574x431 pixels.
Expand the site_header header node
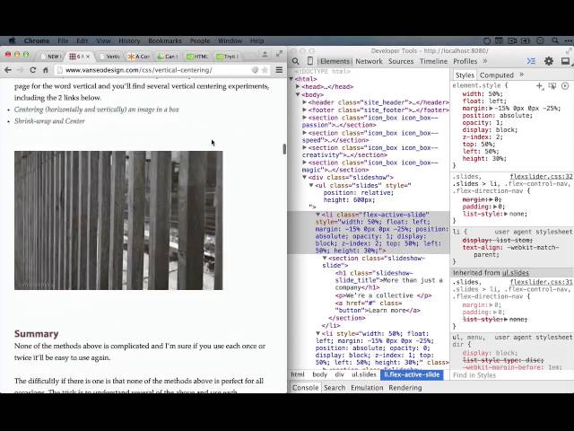305,102
